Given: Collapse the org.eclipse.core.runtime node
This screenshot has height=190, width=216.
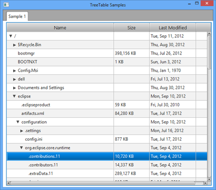Looking at the screenshot, I should pos(22,148).
